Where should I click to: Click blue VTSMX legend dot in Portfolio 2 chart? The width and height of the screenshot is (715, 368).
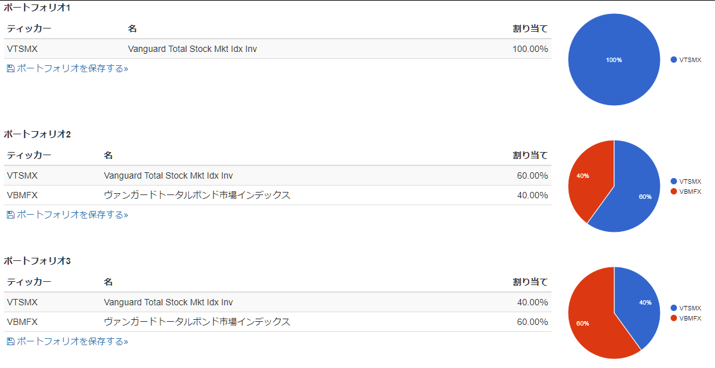click(674, 181)
